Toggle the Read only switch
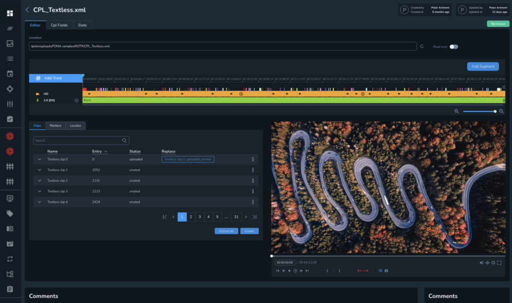This screenshot has height=303, width=512. [x=453, y=47]
